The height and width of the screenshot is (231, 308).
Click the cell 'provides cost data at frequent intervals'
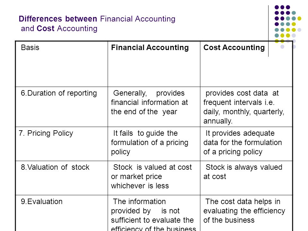246,107
